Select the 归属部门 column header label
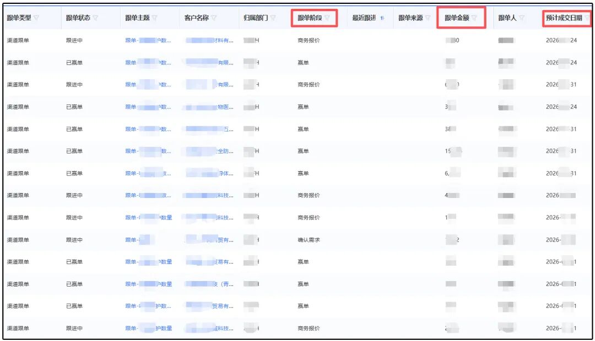Viewport: 595px width, 341px height. 256,18
